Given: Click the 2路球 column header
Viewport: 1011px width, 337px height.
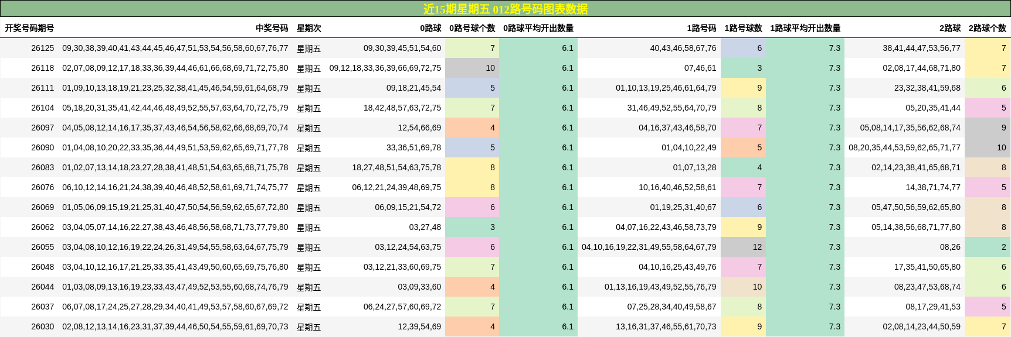Looking at the screenshot, I should pos(950,28).
